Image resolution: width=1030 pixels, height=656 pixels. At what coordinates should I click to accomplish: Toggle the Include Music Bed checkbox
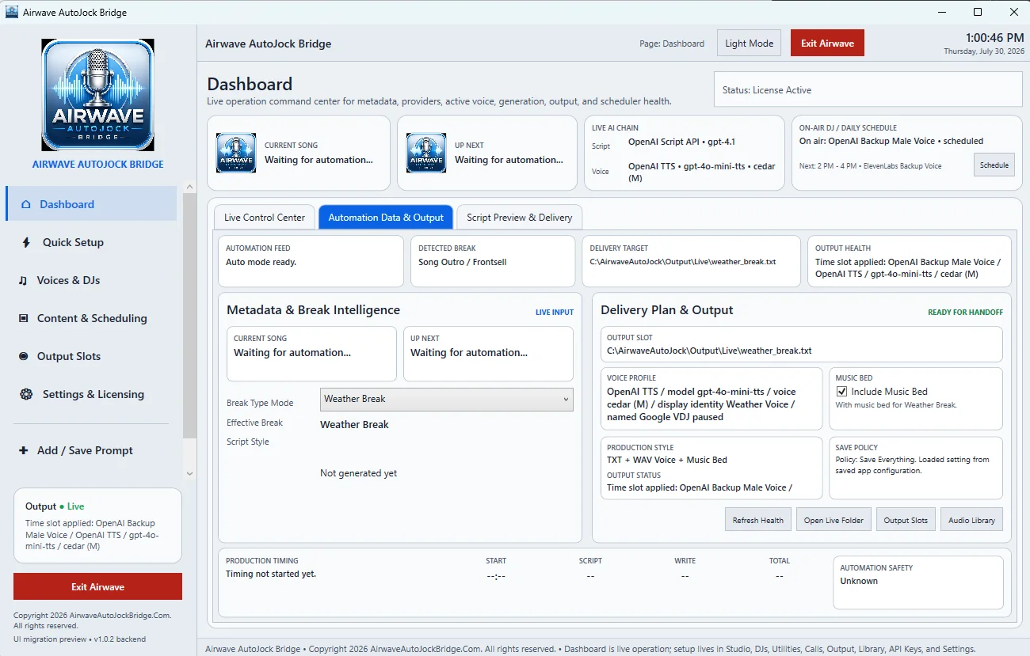coord(842,392)
